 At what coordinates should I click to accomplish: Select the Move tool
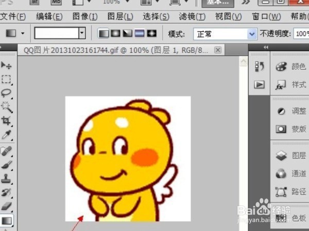pyautogui.click(x=6, y=65)
